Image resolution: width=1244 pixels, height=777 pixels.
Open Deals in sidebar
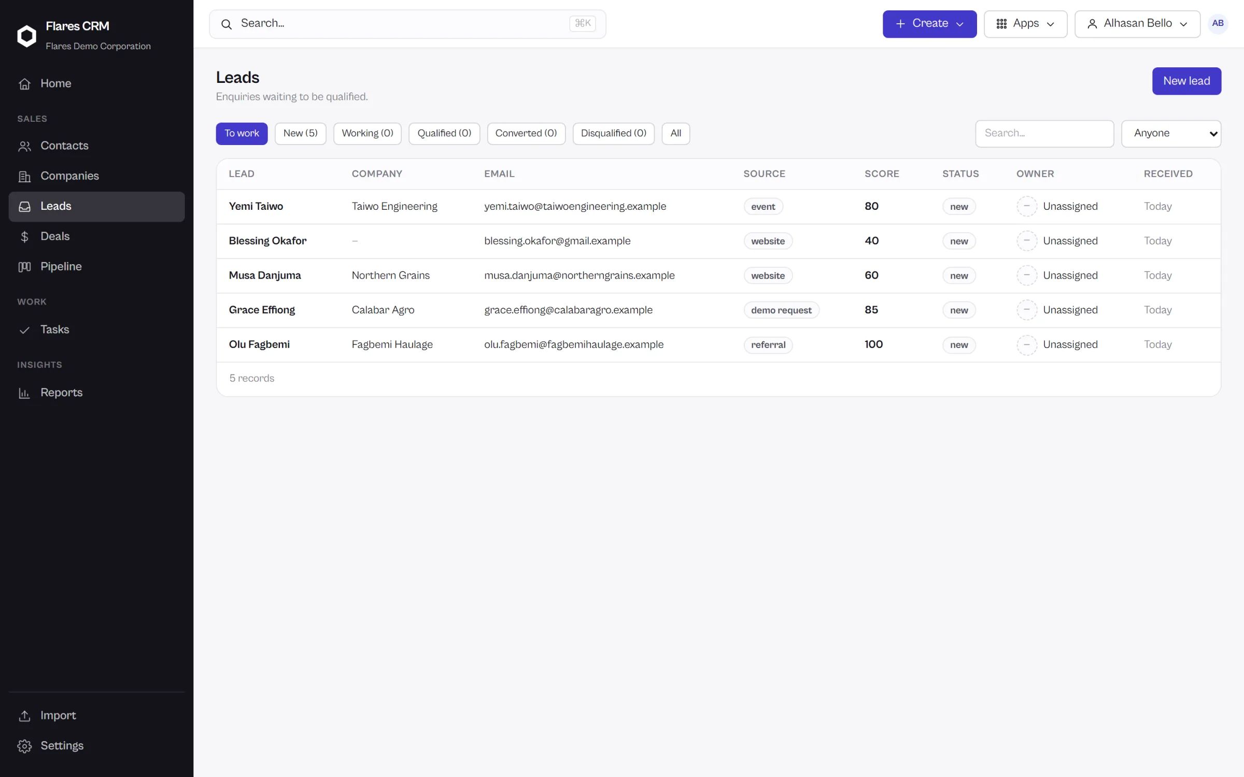(96, 237)
